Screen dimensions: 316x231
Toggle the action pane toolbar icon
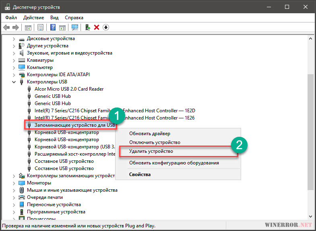(62, 27)
